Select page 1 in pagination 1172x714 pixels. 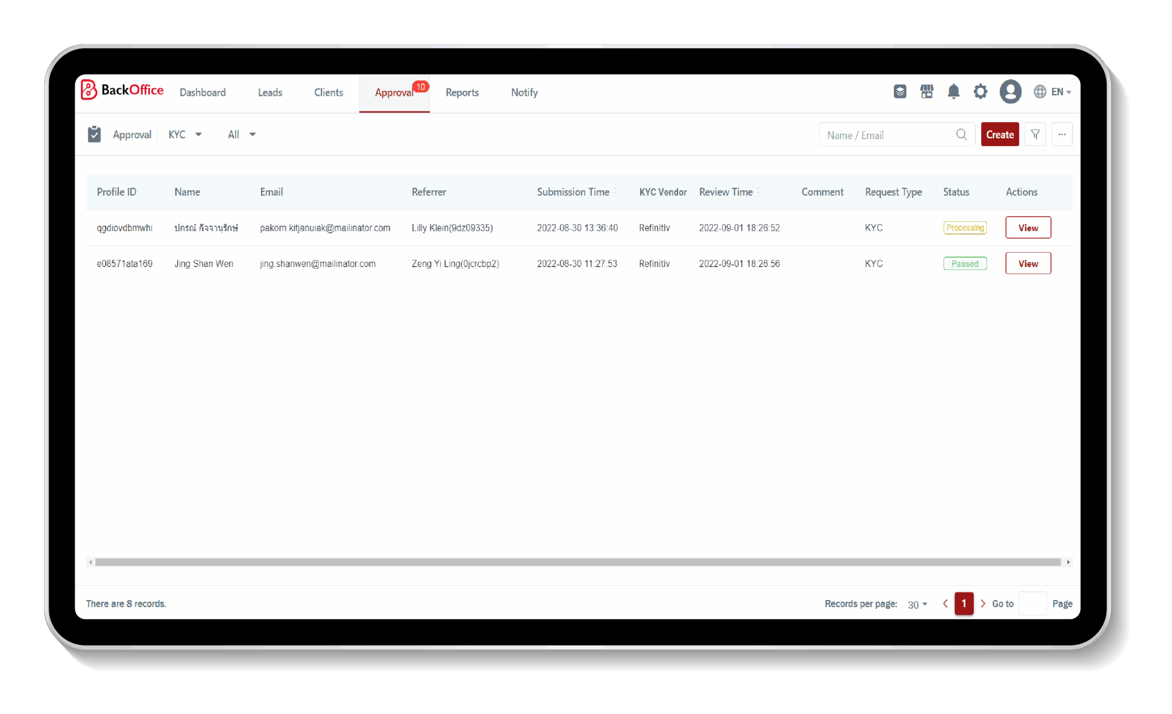pyautogui.click(x=964, y=603)
